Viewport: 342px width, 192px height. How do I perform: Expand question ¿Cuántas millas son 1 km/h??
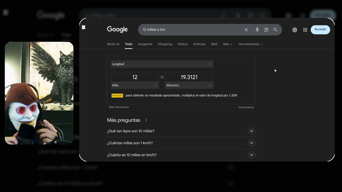[181, 143]
